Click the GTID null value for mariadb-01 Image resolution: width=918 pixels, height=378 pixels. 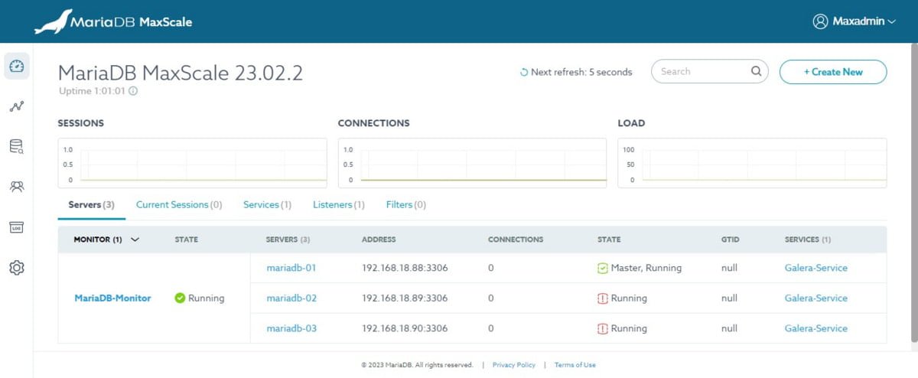pyautogui.click(x=729, y=269)
